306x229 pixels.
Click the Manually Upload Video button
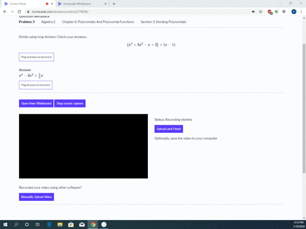[36, 197]
